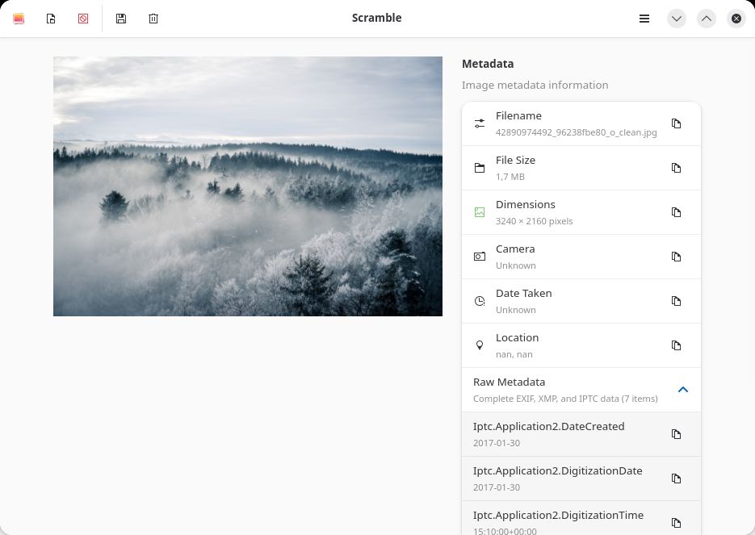Click the File Size folder icon
The image size is (755, 535).
click(x=480, y=168)
